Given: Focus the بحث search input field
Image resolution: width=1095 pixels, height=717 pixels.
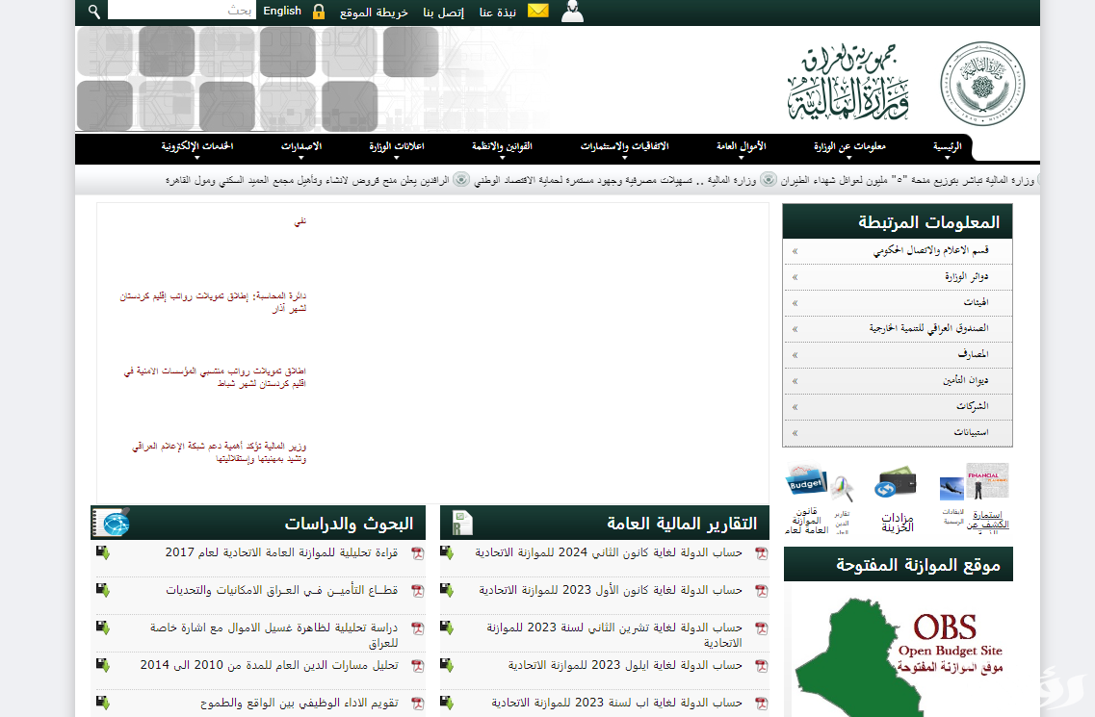Looking at the screenshot, I should point(182,11).
